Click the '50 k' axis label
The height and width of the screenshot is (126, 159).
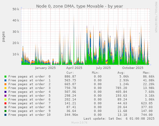pos(16,9)
